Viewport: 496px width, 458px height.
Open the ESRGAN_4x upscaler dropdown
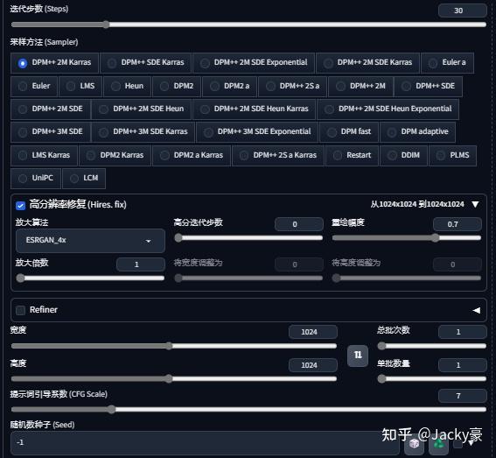90,241
